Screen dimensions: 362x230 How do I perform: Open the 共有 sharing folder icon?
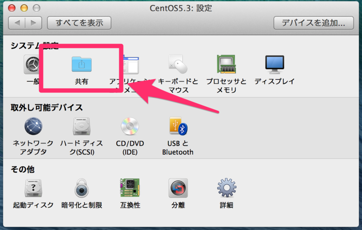[81, 65]
